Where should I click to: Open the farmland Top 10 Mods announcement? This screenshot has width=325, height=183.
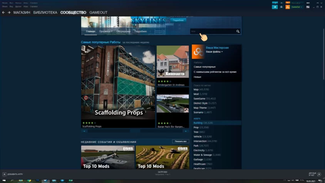pos(162,157)
